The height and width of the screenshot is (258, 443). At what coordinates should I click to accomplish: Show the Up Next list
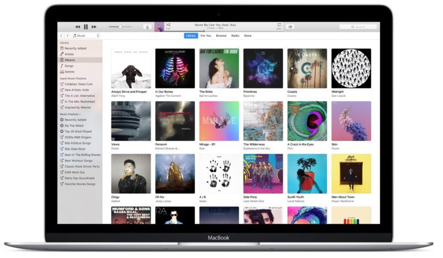290,27
